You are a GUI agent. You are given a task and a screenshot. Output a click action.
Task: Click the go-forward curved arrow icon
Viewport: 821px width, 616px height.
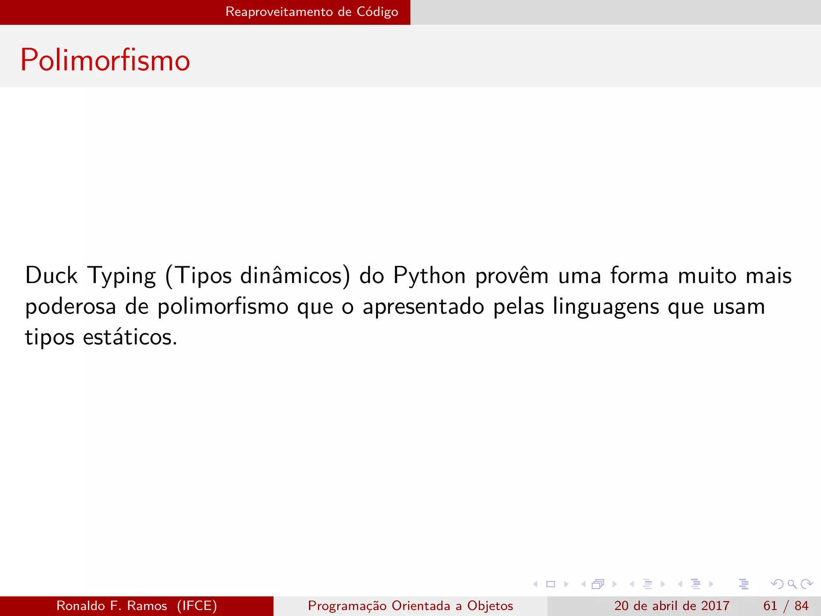coord(807,584)
